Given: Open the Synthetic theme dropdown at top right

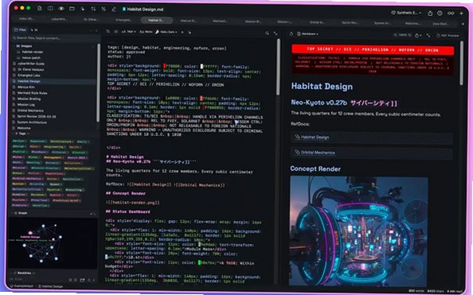Looking at the screenshot, I should pos(406,13).
